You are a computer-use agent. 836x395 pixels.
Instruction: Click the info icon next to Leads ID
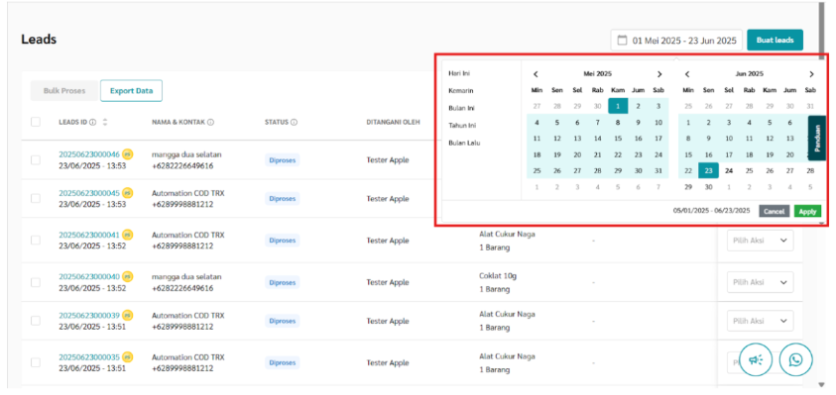point(93,123)
